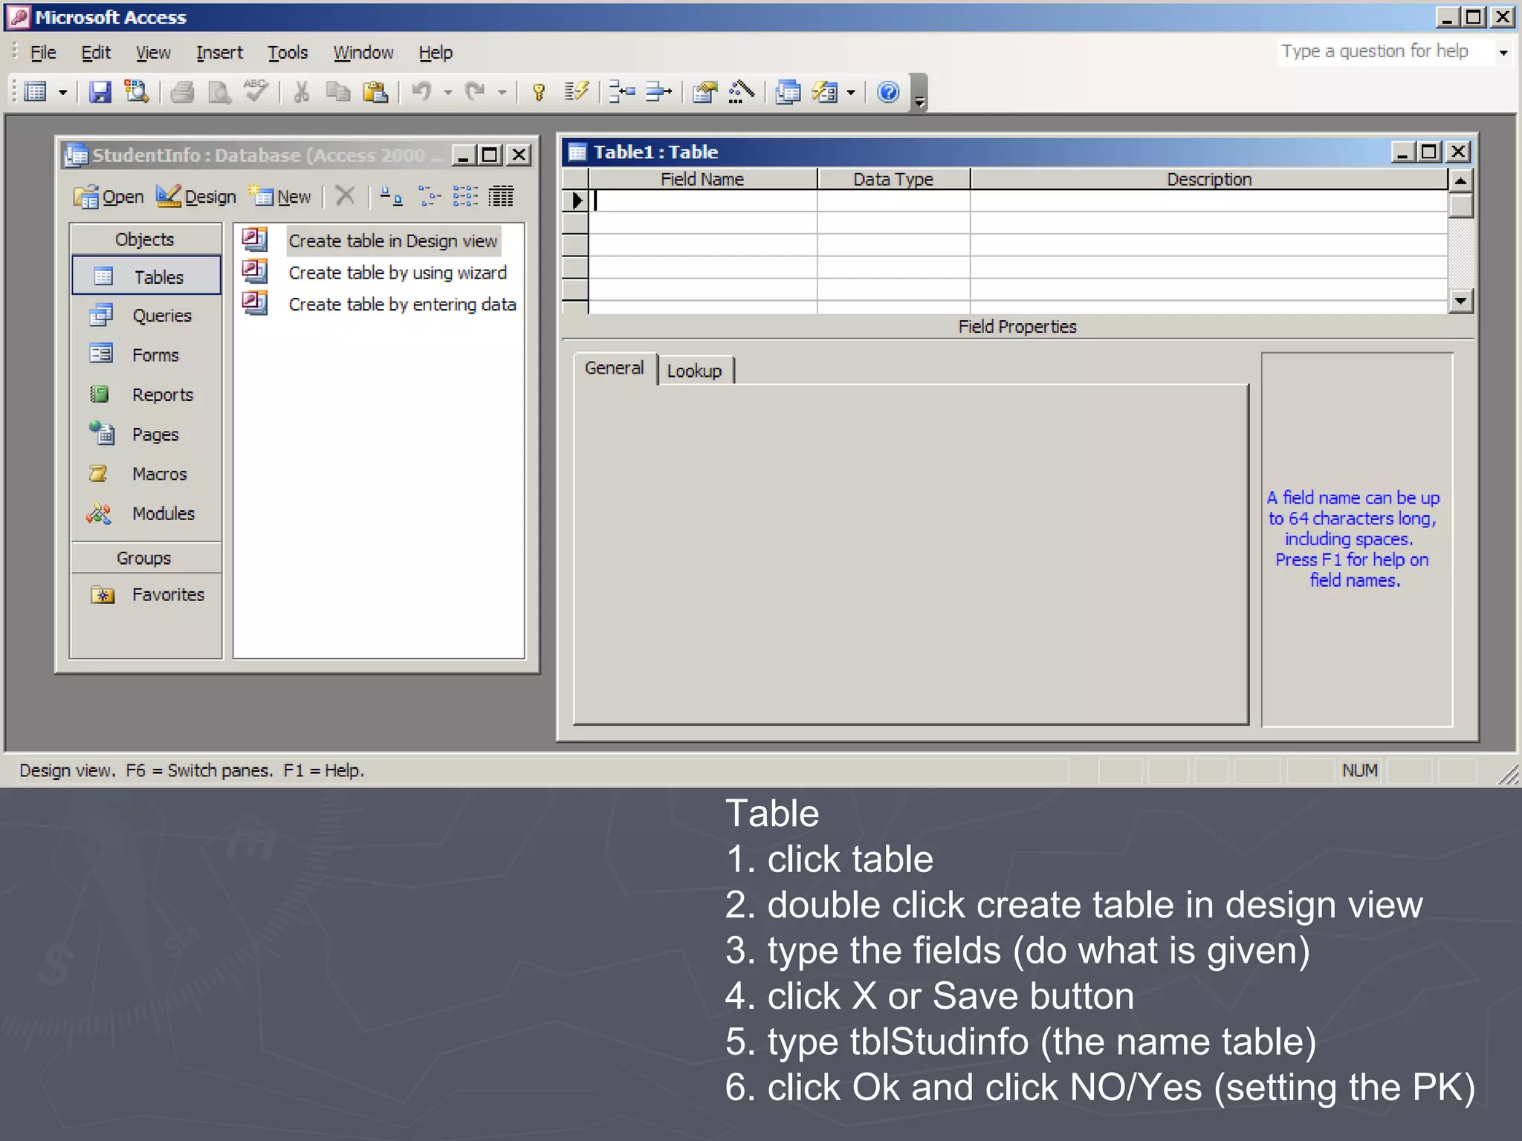Click the Spelling ABC checkmark icon

(256, 92)
